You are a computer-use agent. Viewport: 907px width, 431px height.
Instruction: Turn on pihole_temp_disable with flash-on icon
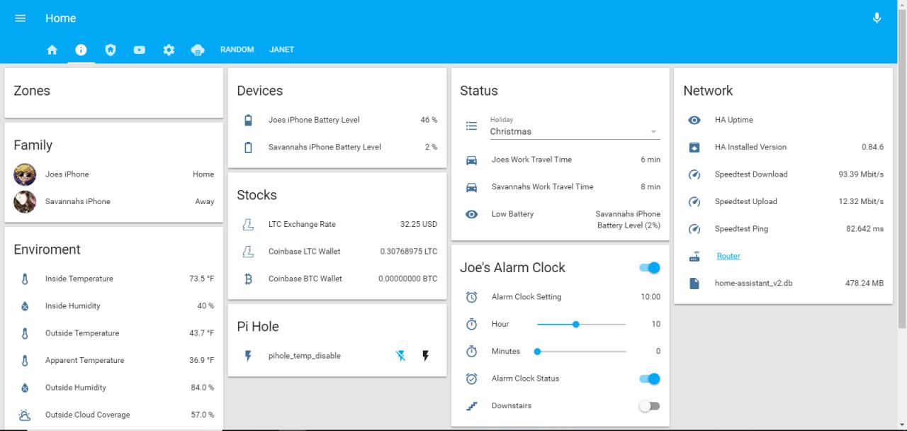(x=425, y=356)
